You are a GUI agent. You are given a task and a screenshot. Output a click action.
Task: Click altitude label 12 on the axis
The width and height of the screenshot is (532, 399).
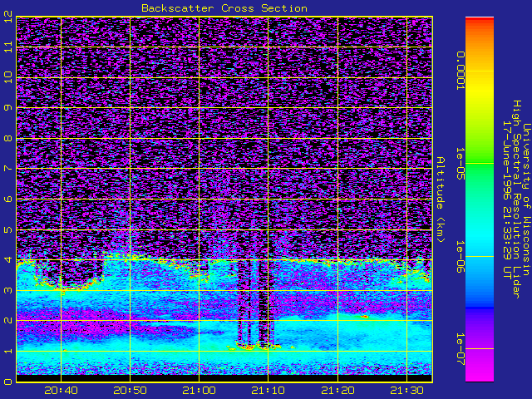click(8, 16)
